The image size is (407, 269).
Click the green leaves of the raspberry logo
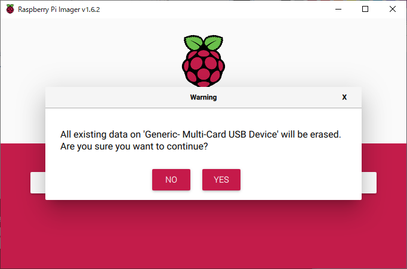tap(203, 42)
